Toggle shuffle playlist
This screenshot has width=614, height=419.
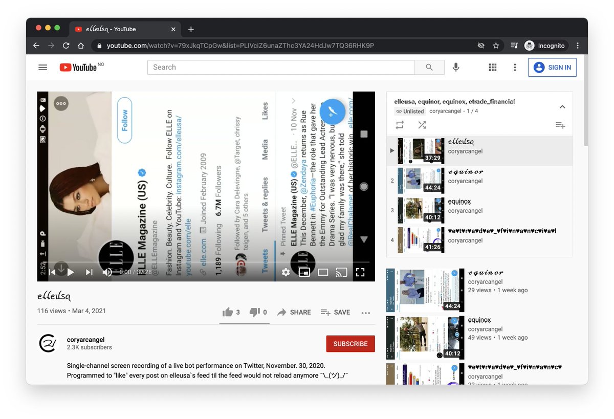tap(422, 125)
